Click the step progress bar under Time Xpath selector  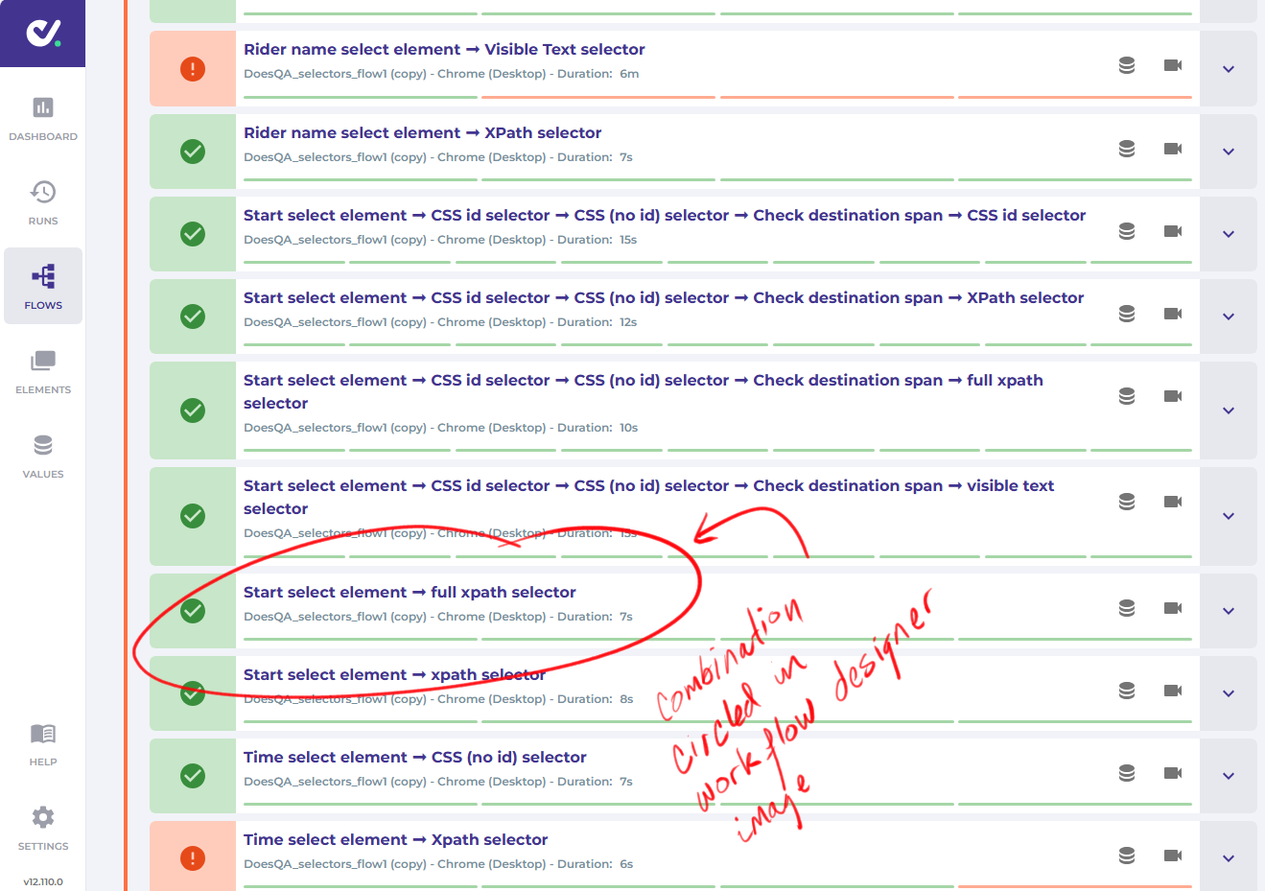pyautogui.click(x=717, y=887)
